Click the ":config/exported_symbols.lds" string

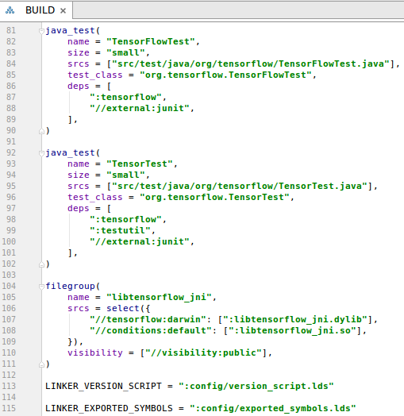[x=273, y=408]
